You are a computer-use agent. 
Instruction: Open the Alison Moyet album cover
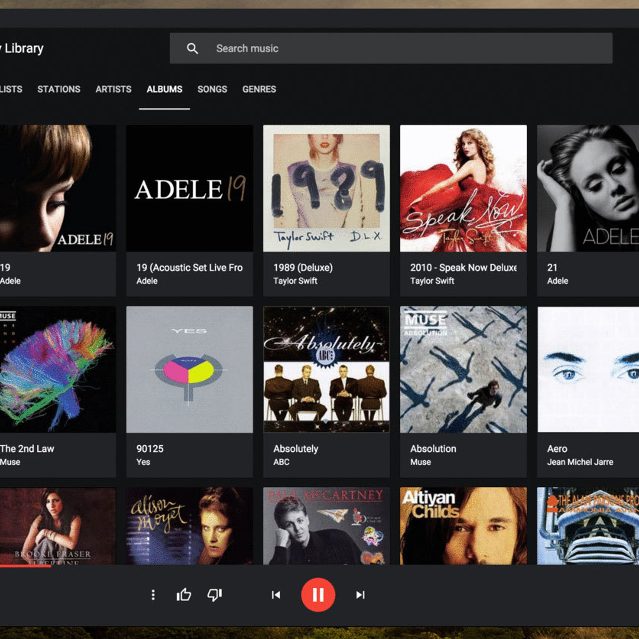pos(190,526)
